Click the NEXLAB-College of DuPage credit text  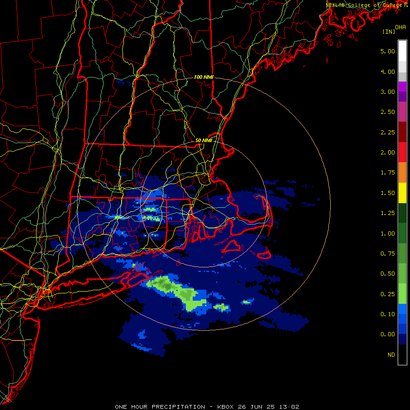(x=366, y=5)
